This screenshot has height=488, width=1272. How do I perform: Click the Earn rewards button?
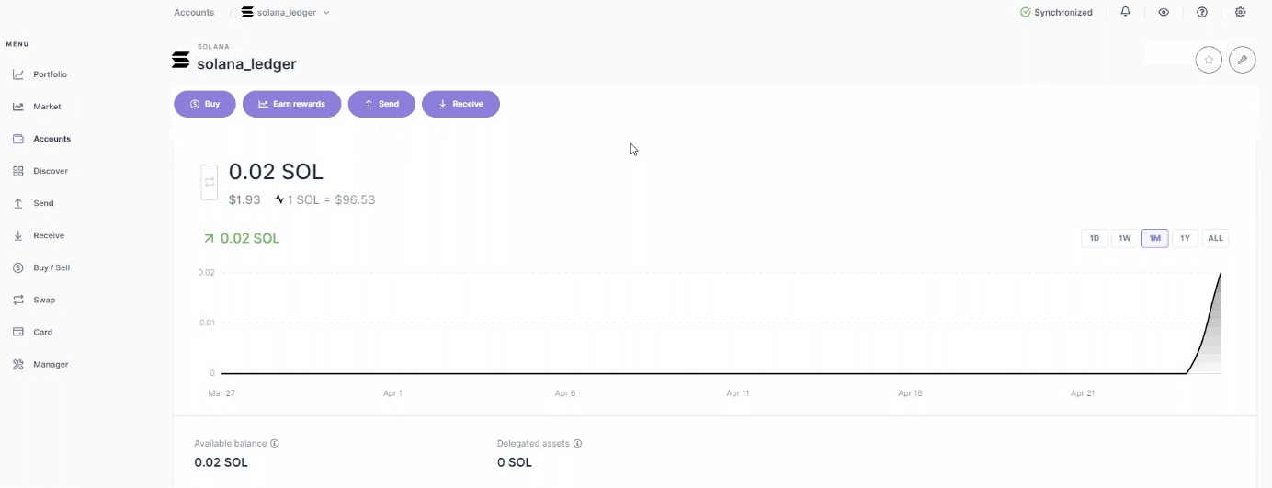coord(291,104)
